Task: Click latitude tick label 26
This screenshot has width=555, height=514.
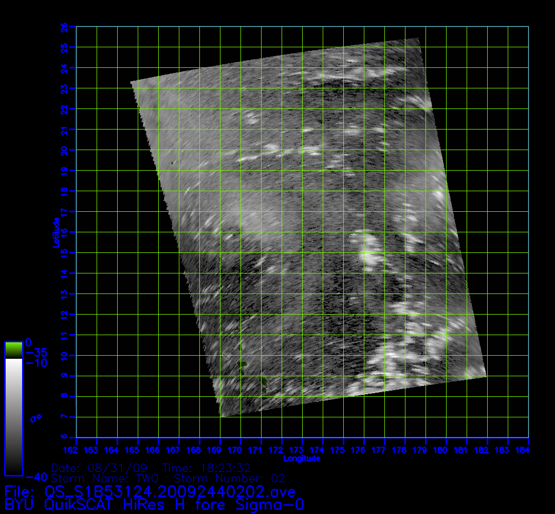Action: pos(65,26)
